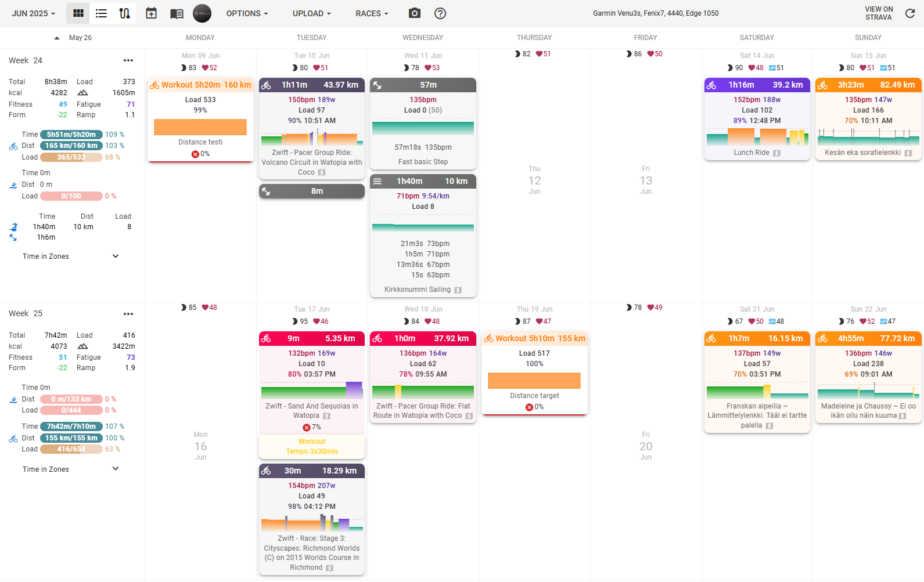Click the Week 24 ride load progress bar
The image size is (924, 582).
pos(71,157)
